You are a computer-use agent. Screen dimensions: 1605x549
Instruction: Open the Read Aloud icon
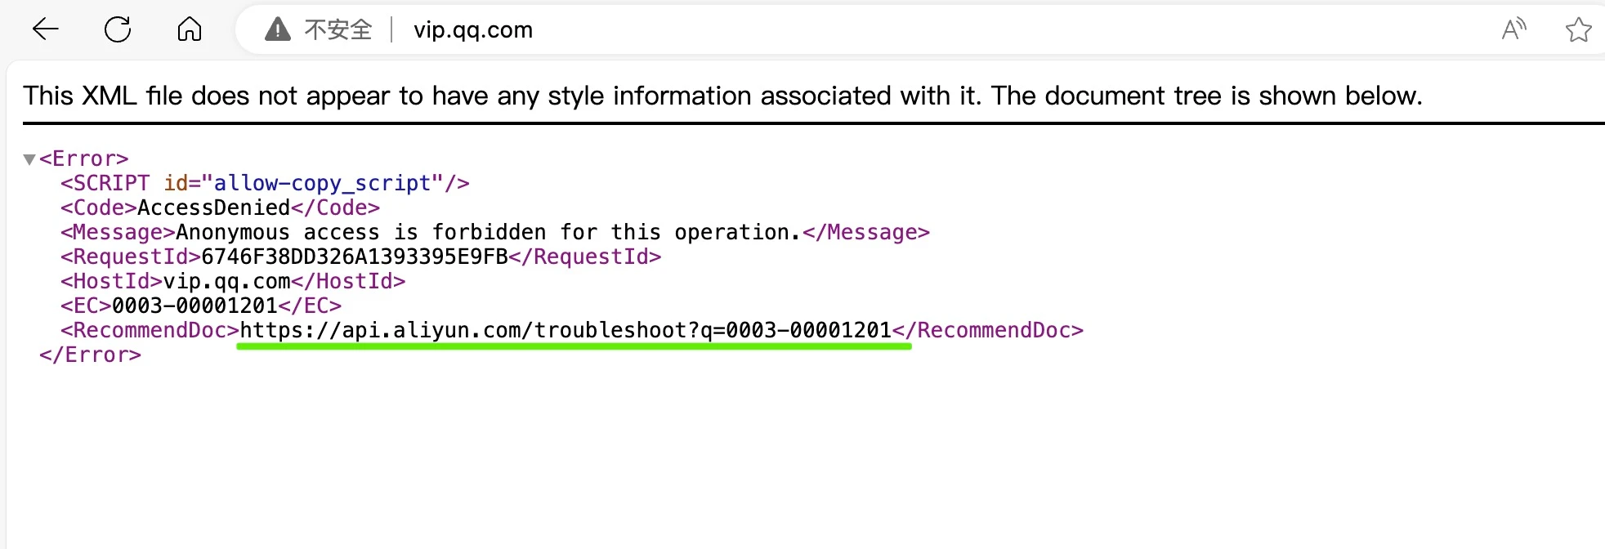pos(1513,30)
